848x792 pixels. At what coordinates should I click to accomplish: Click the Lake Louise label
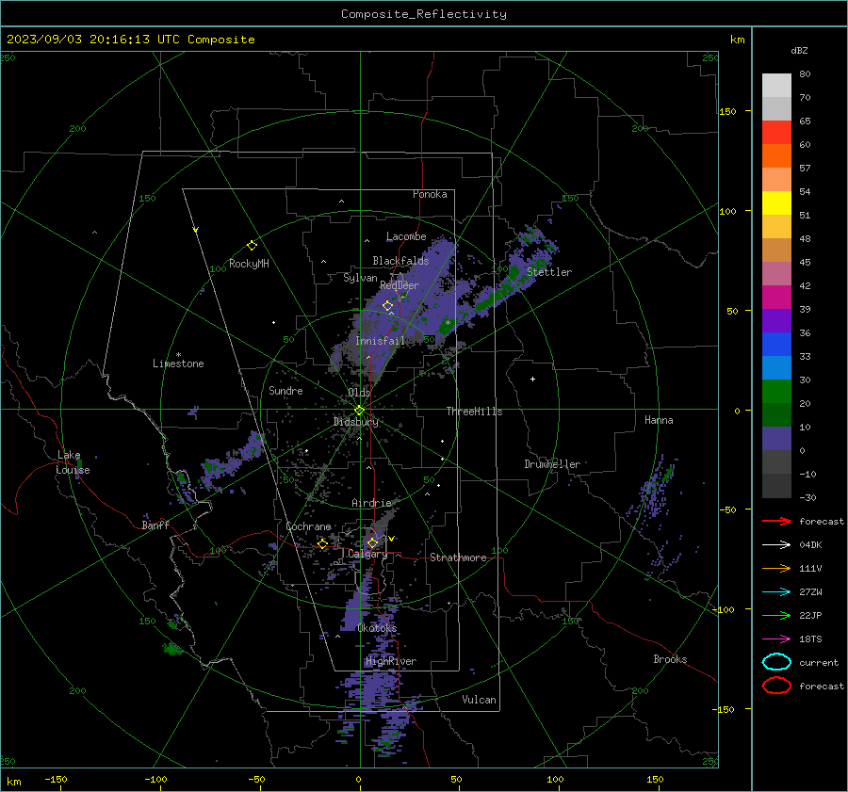click(x=73, y=462)
